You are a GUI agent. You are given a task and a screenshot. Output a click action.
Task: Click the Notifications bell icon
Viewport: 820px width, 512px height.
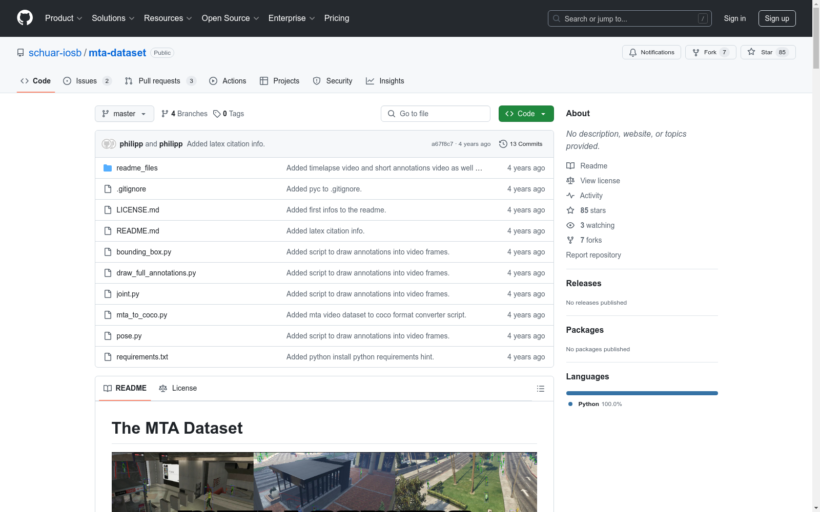coord(633,52)
